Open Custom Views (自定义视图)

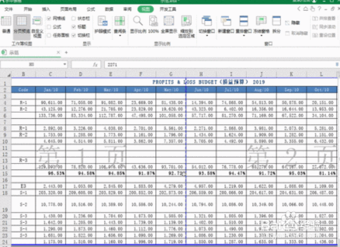coord(37,26)
